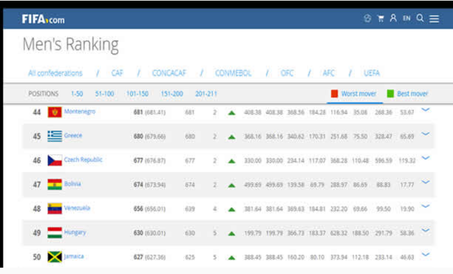Click the red Worst mover color square
Viewport: 453px width, 274px height.
click(x=334, y=94)
